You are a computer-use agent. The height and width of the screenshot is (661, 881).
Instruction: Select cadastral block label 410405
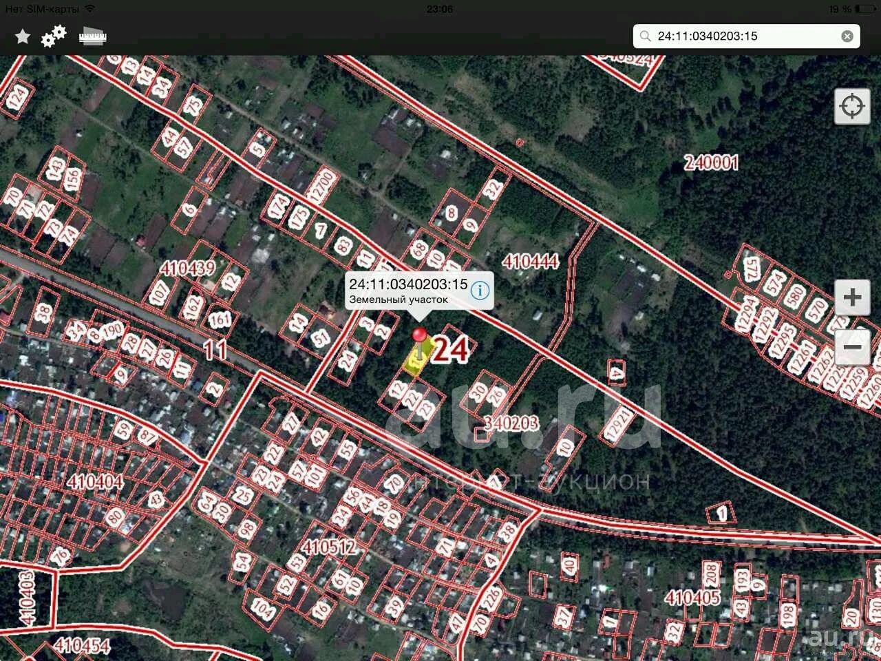pos(693,596)
